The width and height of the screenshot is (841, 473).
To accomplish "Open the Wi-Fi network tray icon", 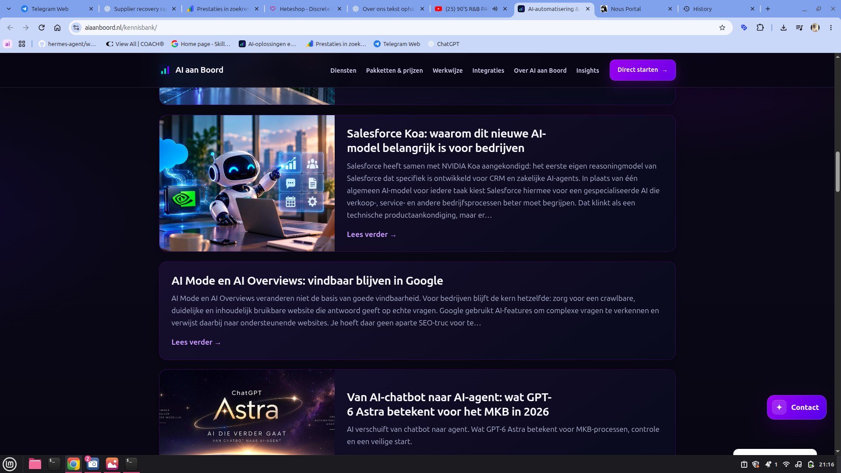I will tap(786, 464).
